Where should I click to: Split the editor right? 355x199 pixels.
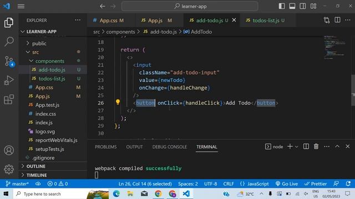coord(337,20)
